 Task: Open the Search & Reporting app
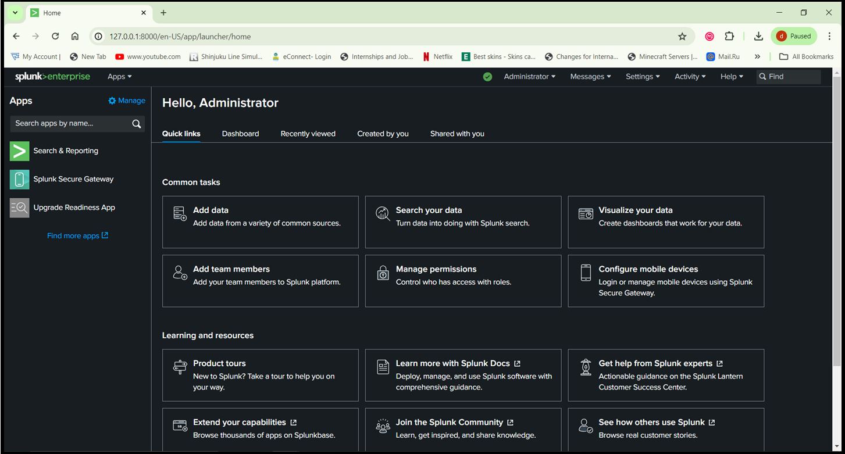coord(65,151)
